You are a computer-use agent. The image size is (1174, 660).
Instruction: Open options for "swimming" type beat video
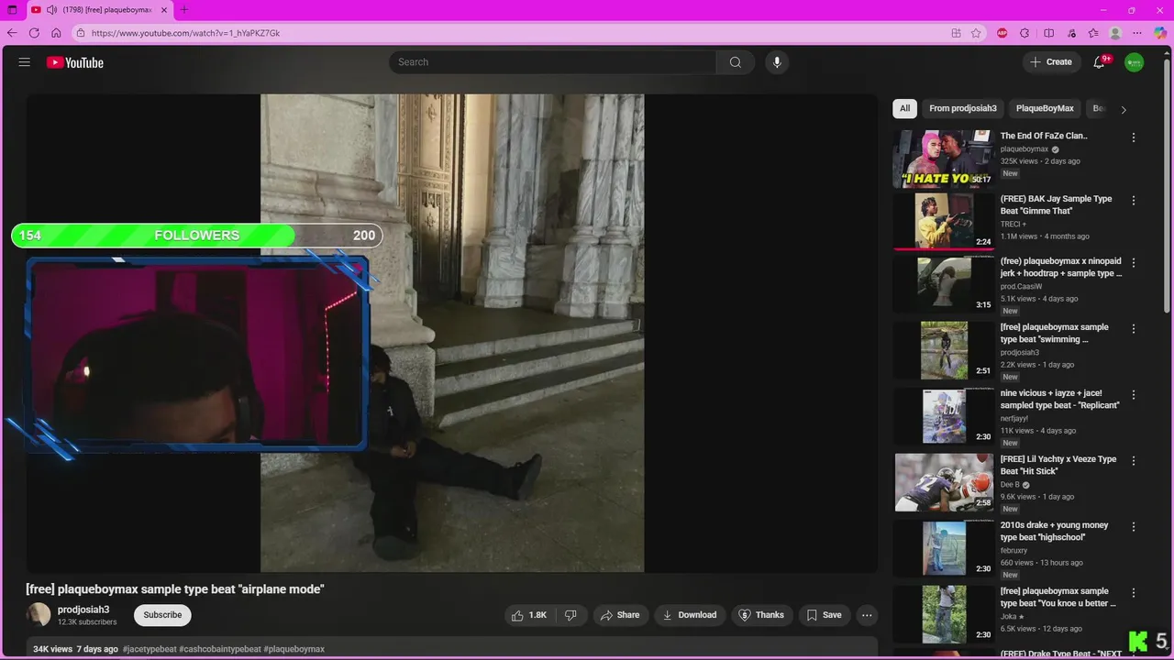coord(1134,328)
